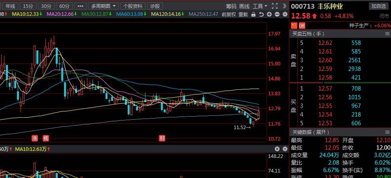Click the lock icon in chart toolbar
Viewport: 391px width, 178px height.
(x=253, y=14)
